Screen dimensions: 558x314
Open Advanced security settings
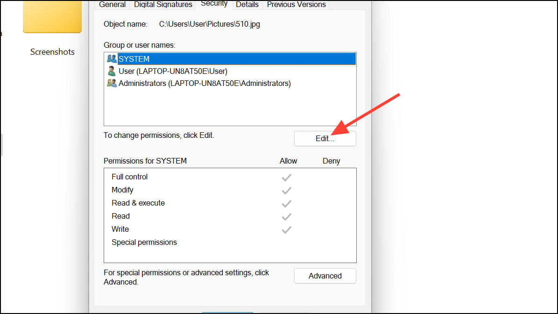[x=325, y=276]
